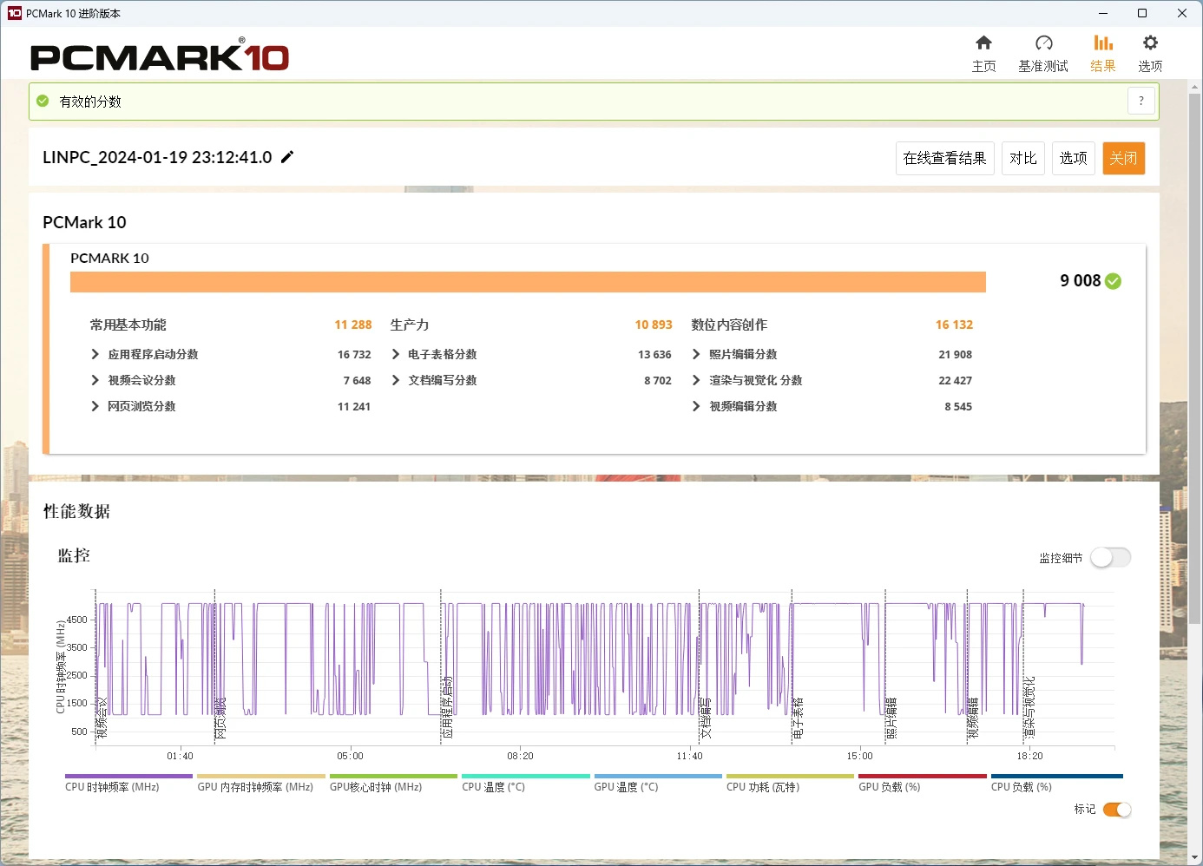This screenshot has width=1203, height=866.
Task: Click the question mark help button
Action: click(1141, 101)
